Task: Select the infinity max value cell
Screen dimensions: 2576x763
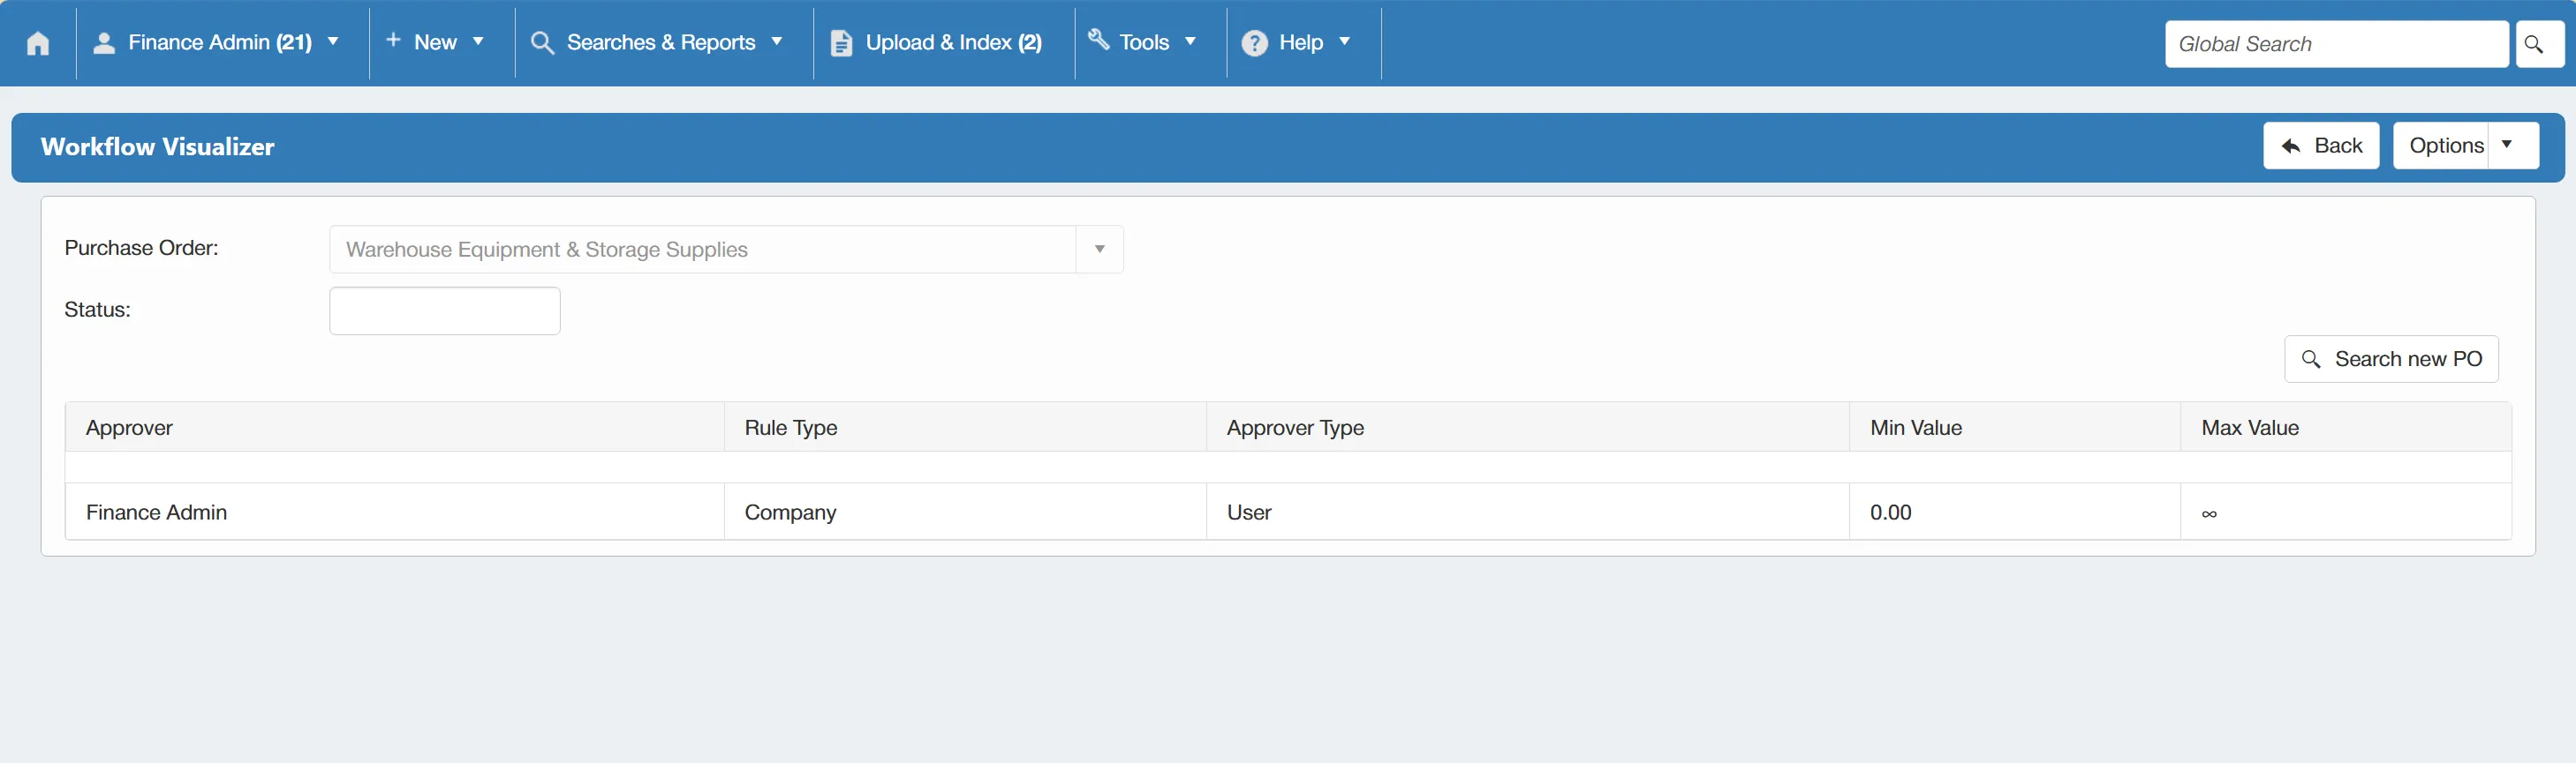Action: pyautogui.click(x=2346, y=512)
